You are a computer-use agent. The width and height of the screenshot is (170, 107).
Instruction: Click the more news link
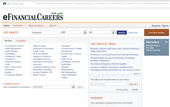tap(137, 74)
